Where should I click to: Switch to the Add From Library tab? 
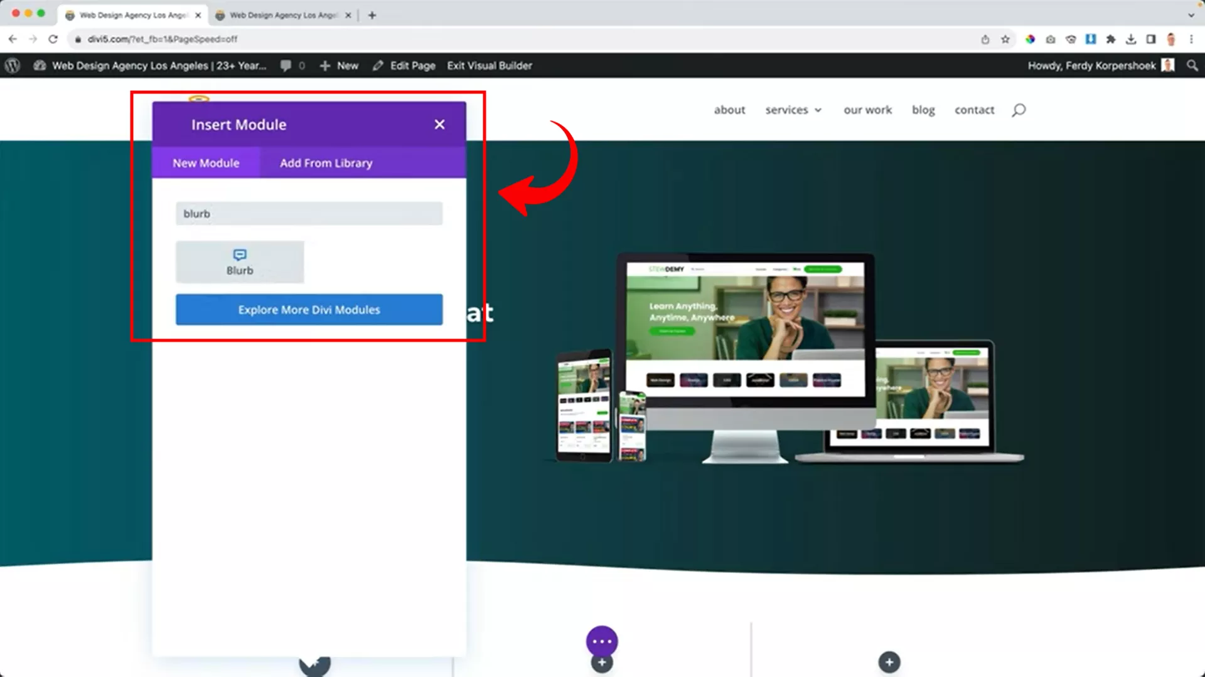point(325,163)
